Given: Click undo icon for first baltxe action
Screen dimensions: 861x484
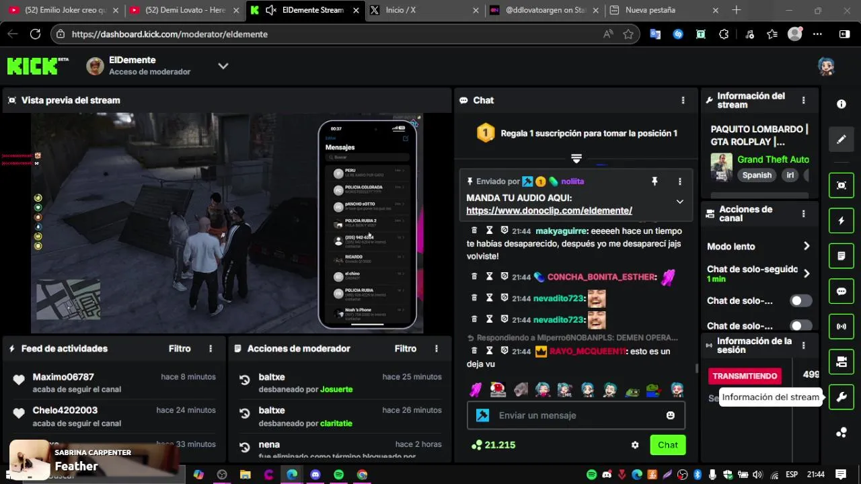Looking at the screenshot, I should click(245, 380).
